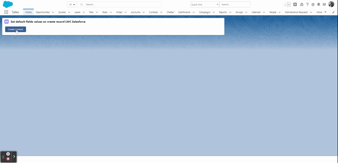Expand the Files tab chevron
This screenshot has width=338, height=163.
(97, 12)
